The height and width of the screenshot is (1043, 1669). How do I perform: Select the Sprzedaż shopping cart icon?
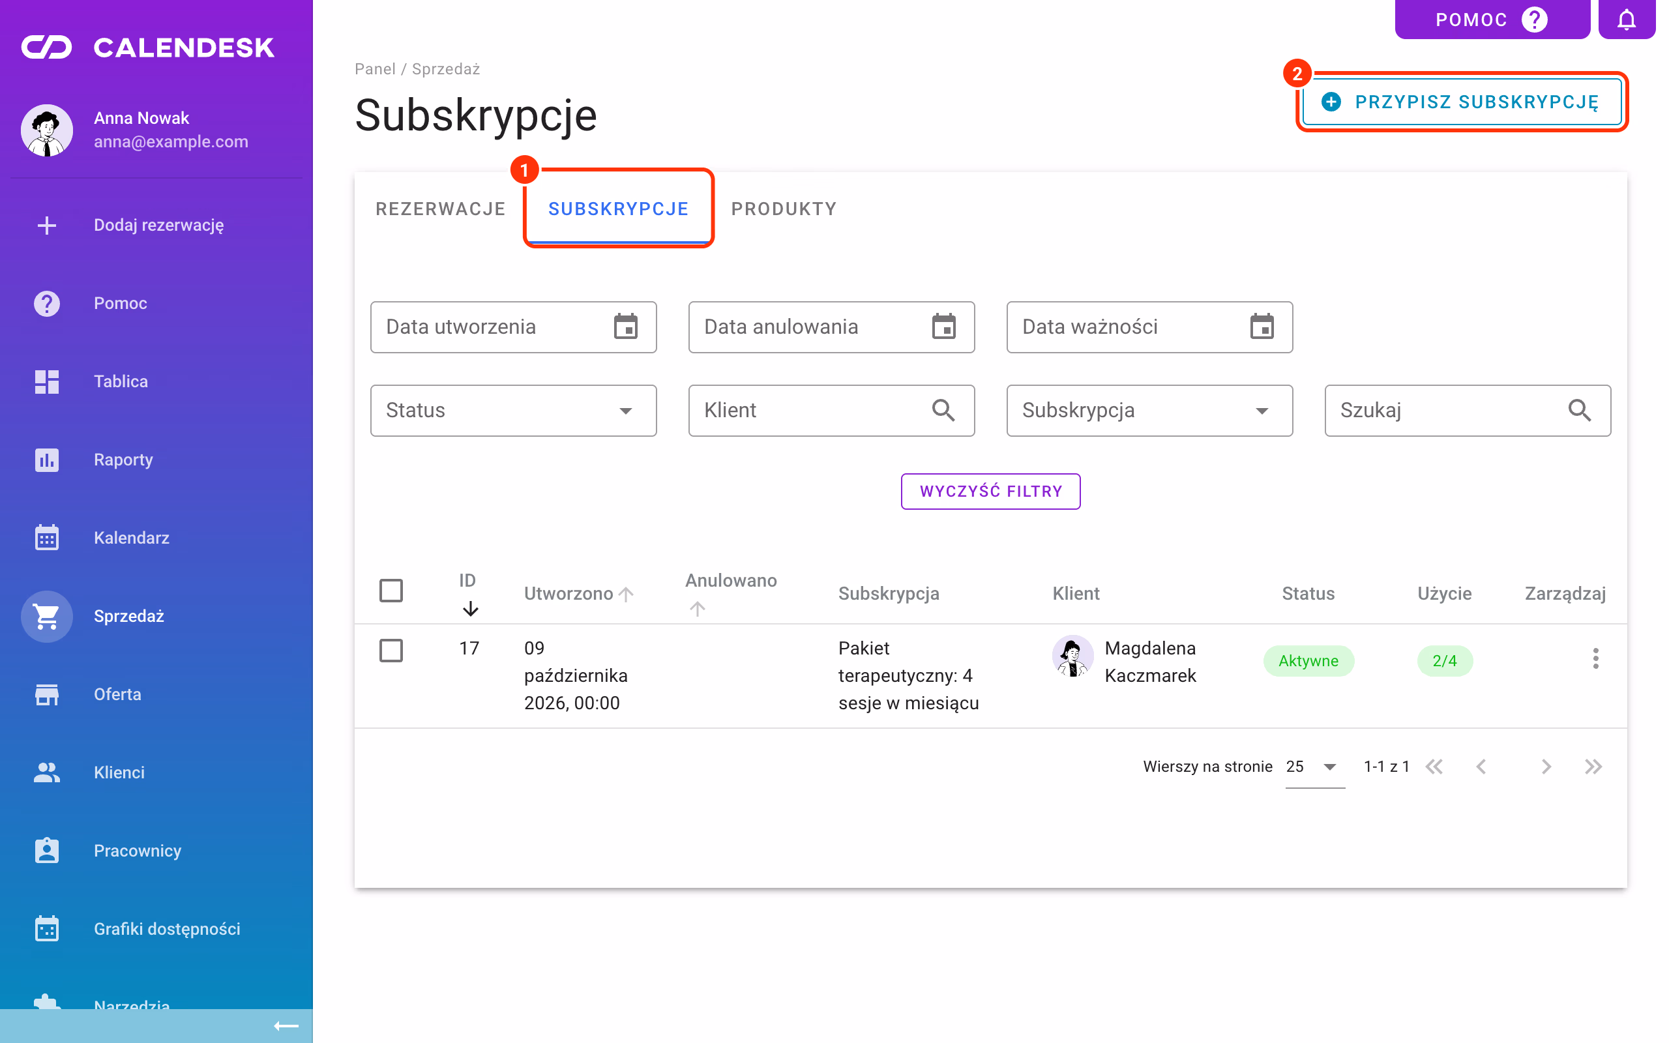click(47, 616)
